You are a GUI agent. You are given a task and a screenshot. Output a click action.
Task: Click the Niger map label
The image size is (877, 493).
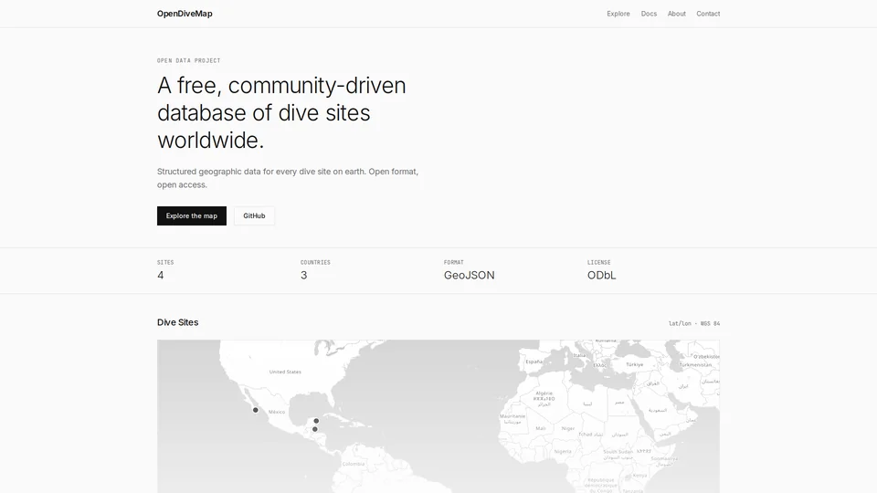(x=568, y=428)
